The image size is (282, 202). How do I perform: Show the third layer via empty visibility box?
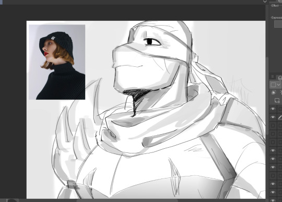point(273,125)
